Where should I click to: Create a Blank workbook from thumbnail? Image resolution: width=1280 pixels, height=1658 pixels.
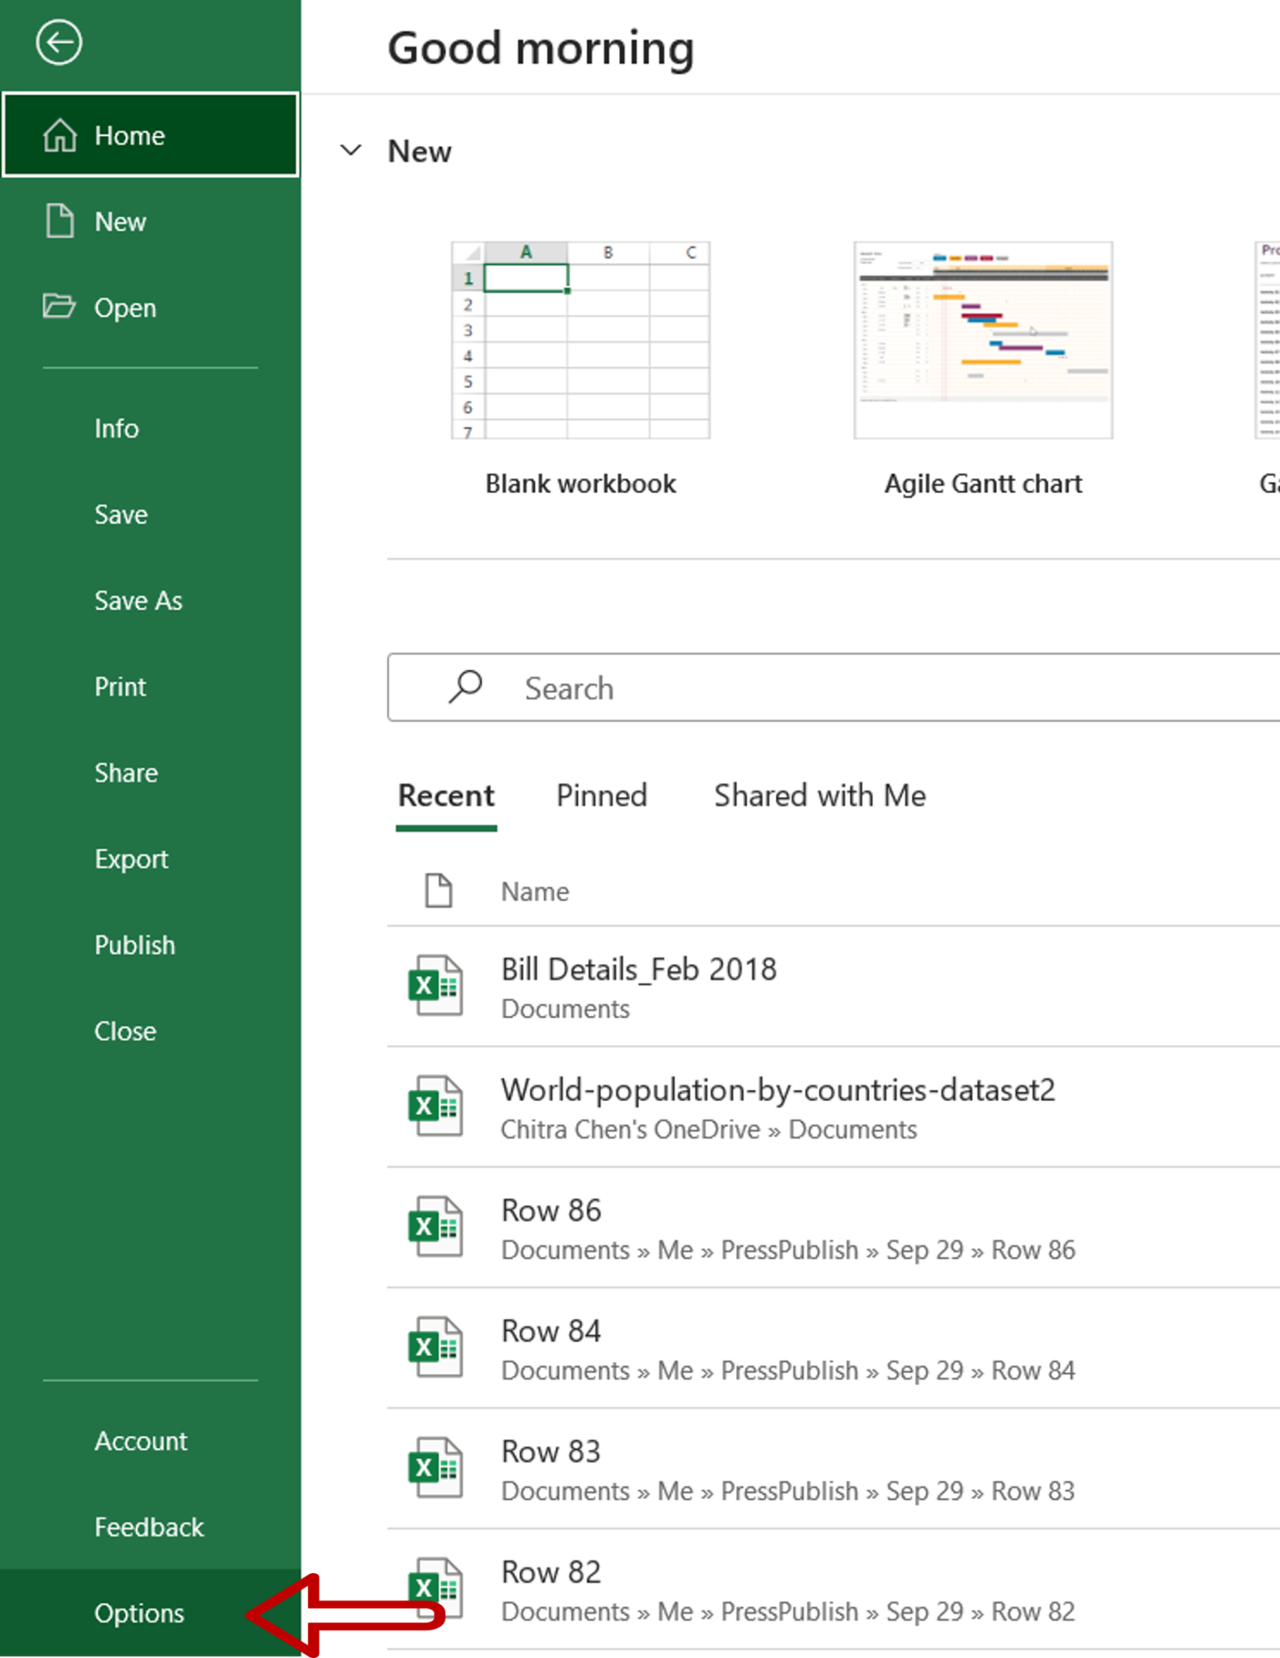coord(580,340)
